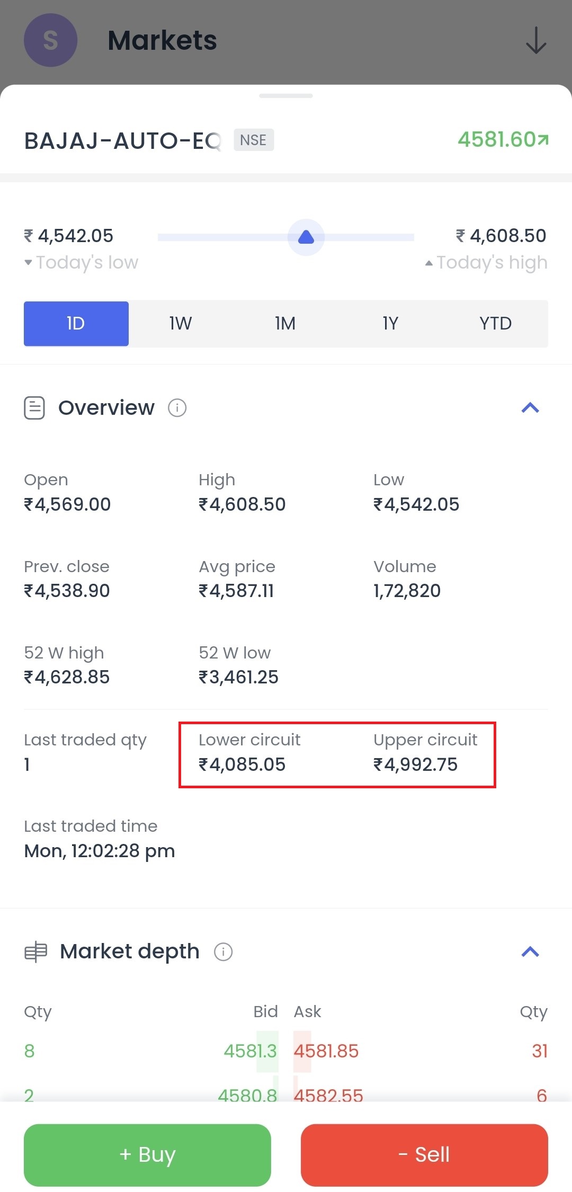Tap the green up-right arrow beside 4581.60
This screenshot has height=1192, width=572.
click(x=543, y=140)
